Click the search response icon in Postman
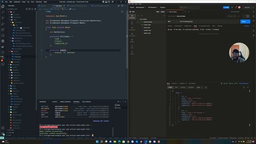 (248, 88)
